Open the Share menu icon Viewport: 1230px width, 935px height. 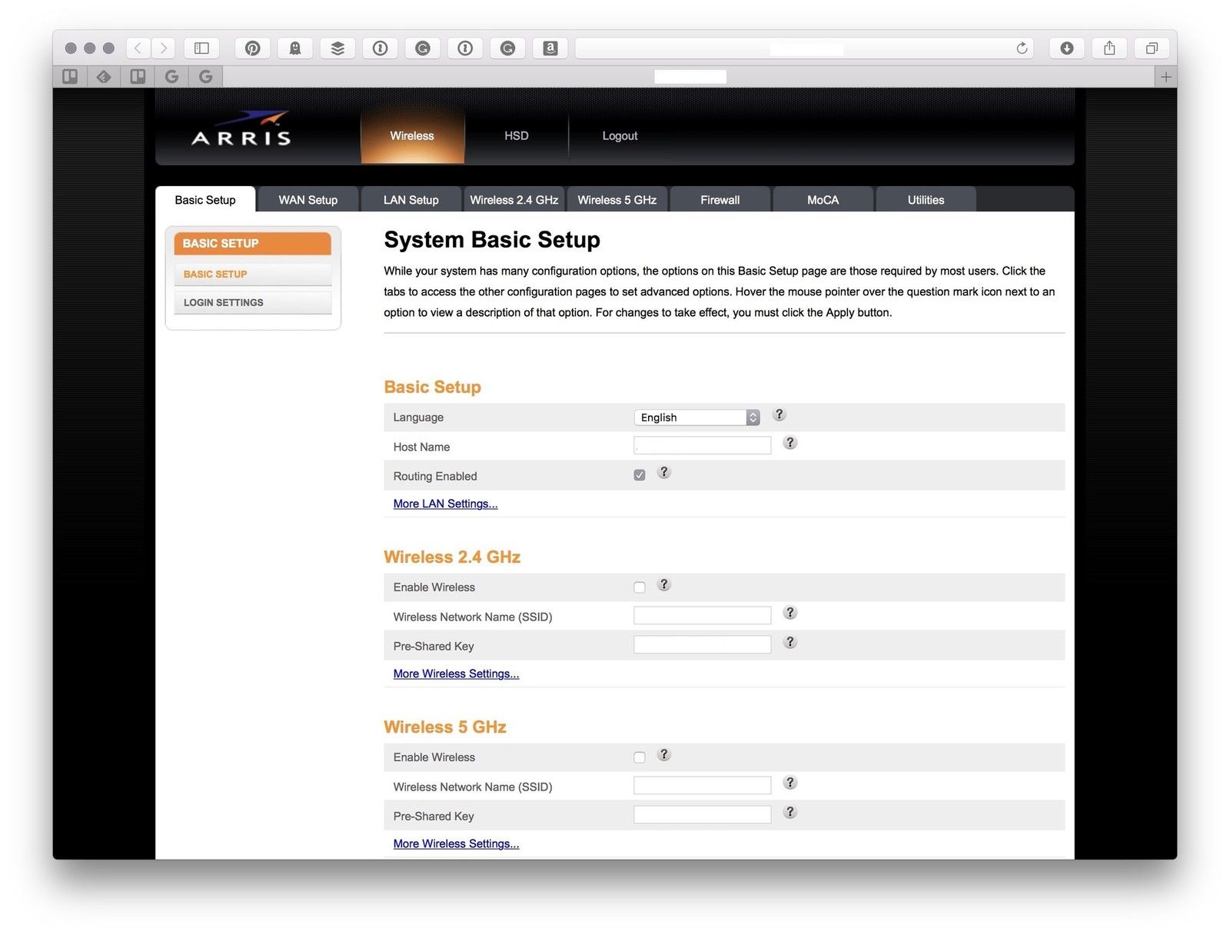[1109, 48]
